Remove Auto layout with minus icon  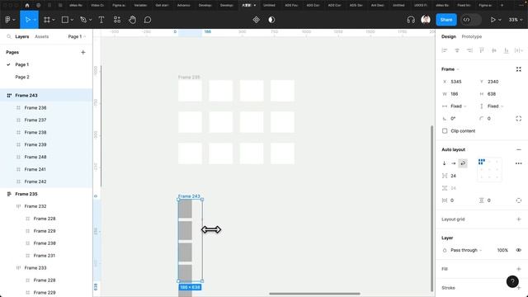[519, 149]
